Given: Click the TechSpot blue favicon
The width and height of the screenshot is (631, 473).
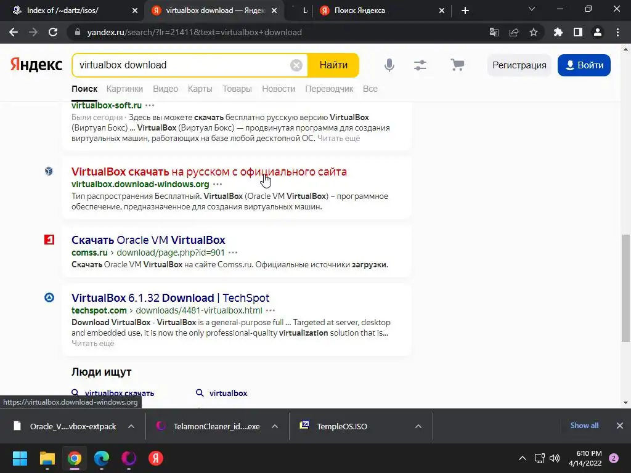Looking at the screenshot, I should click(x=49, y=297).
